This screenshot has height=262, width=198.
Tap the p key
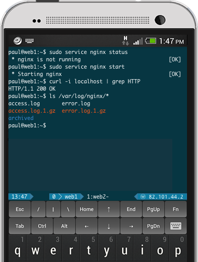178,248
